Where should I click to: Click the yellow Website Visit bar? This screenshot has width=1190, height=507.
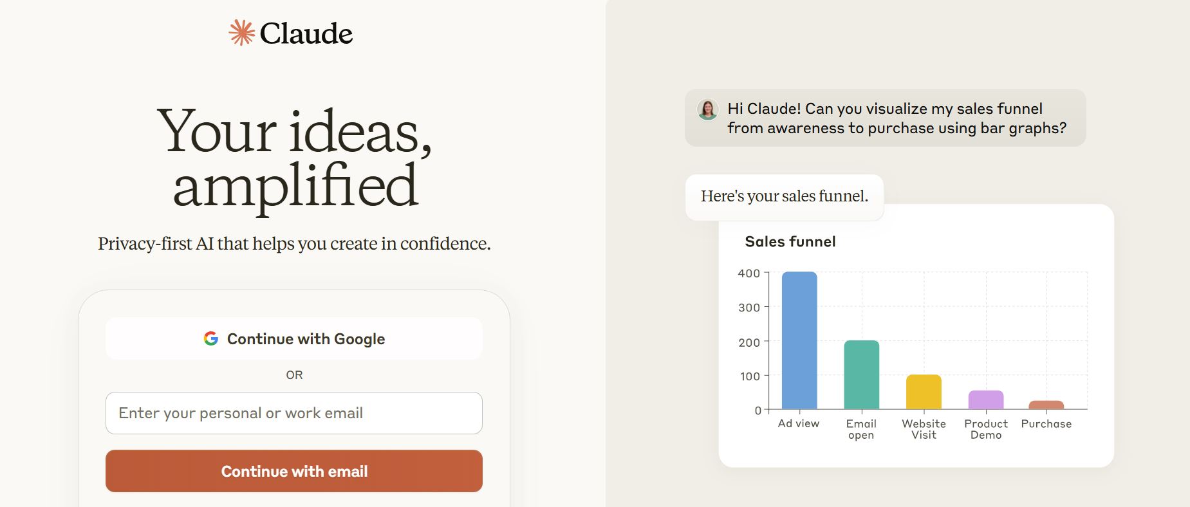[924, 392]
